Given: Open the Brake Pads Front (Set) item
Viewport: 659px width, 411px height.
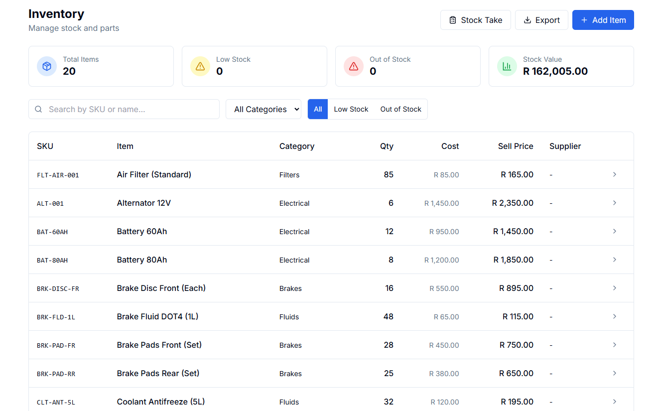Looking at the screenshot, I should pyautogui.click(x=159, y=345).
